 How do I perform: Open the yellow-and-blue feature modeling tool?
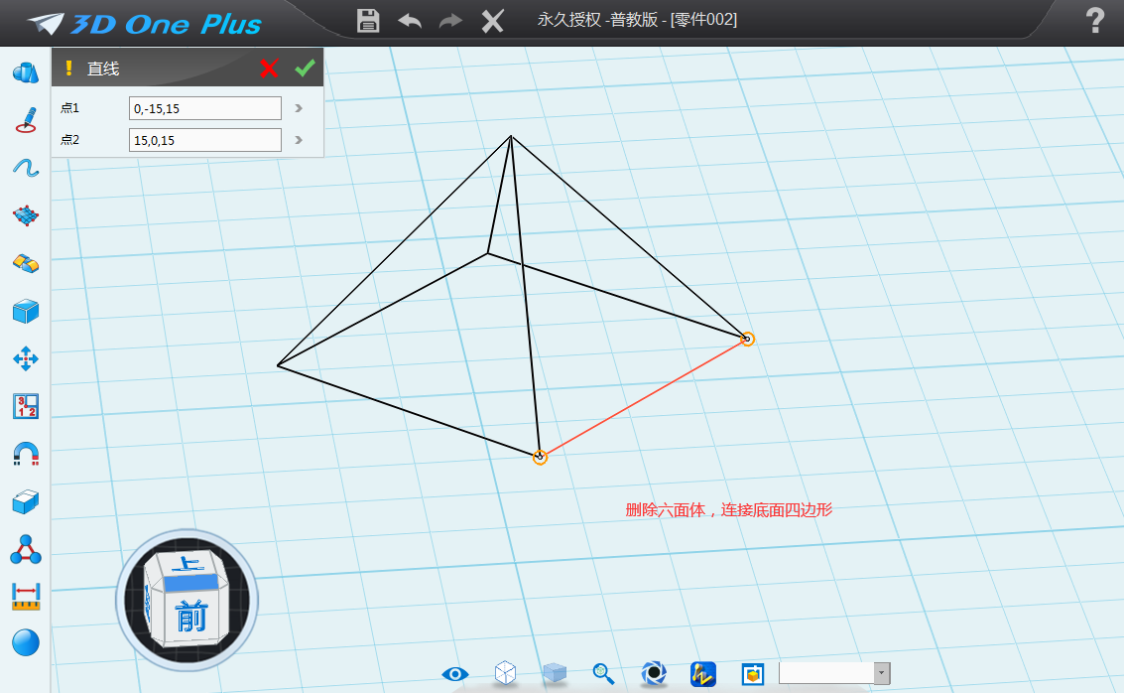(x=26, y=263)
